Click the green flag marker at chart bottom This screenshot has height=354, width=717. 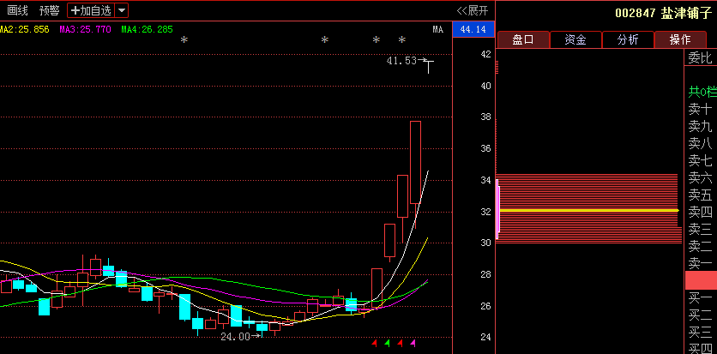pos(387,344)
